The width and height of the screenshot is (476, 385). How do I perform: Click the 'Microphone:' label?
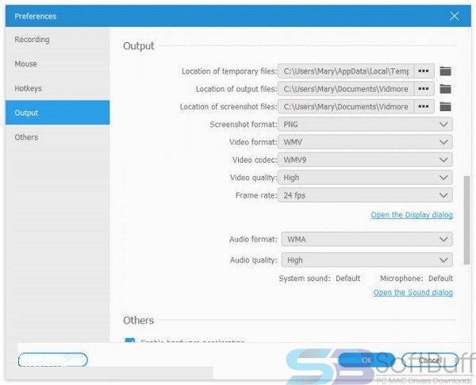pyautogui.click(x=401, y=279)
